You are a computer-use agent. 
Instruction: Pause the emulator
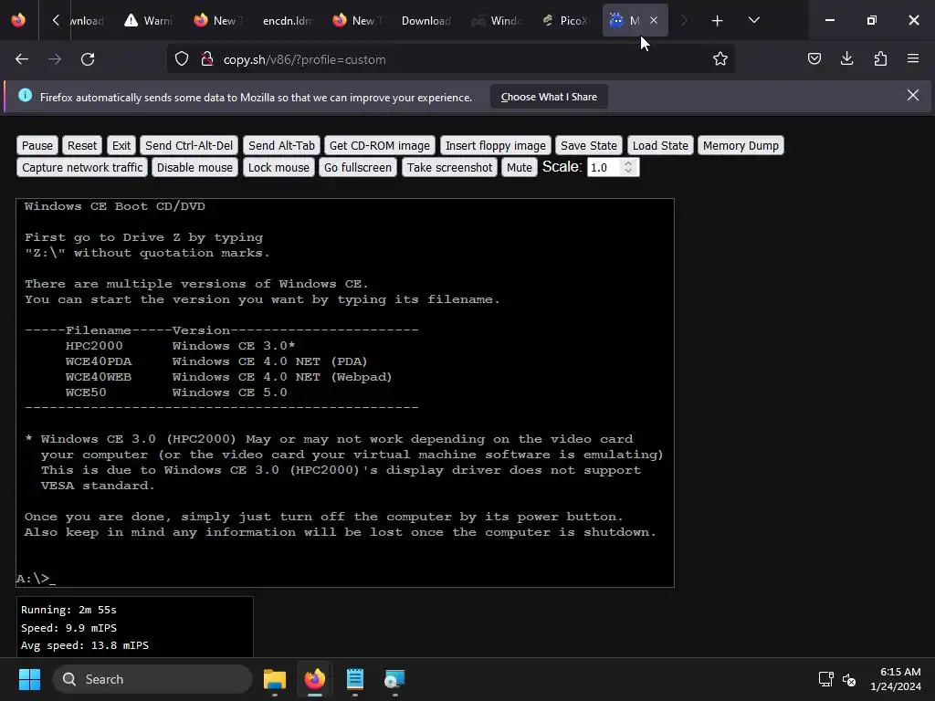37,145
